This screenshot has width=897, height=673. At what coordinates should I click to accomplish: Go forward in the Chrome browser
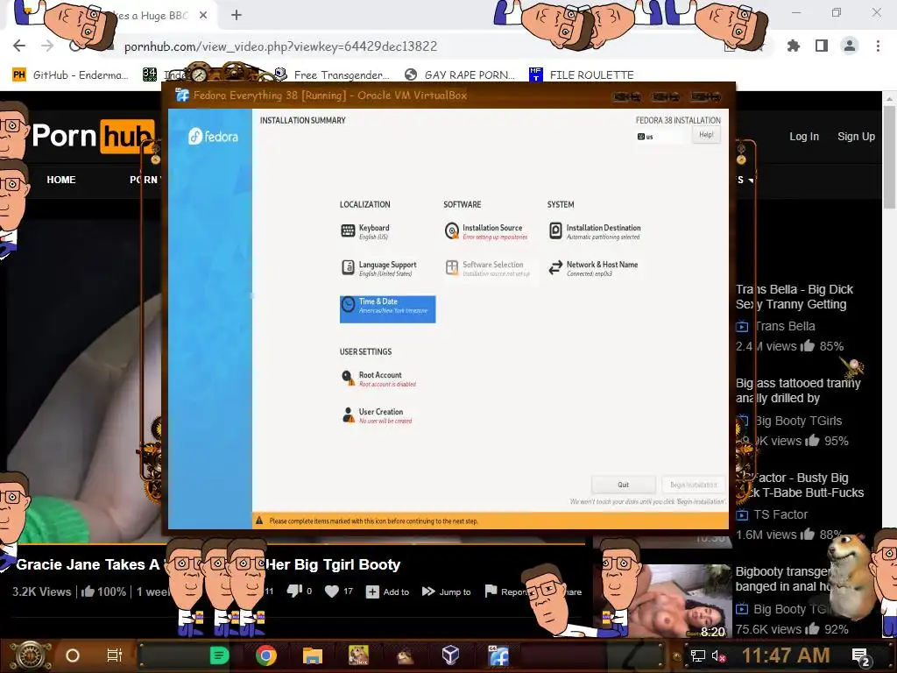[x=47, y=46]
